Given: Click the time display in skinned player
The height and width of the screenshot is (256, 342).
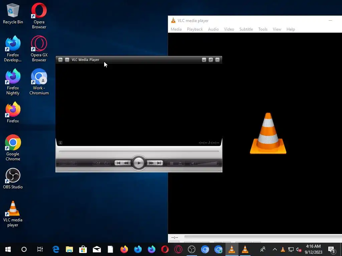Looking at the screenshot, I should 209,143.
